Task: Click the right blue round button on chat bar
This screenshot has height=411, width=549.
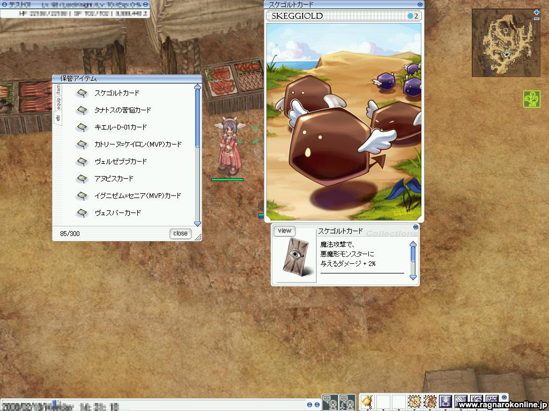Action: coord(317,405)
